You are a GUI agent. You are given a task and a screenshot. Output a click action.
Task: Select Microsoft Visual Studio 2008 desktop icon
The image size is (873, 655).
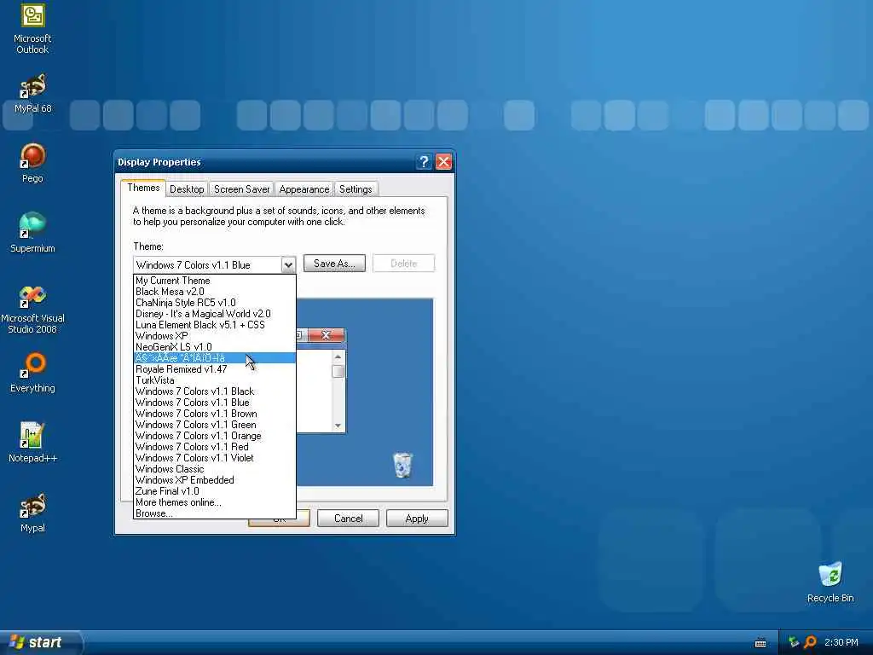tap(32, 309)
